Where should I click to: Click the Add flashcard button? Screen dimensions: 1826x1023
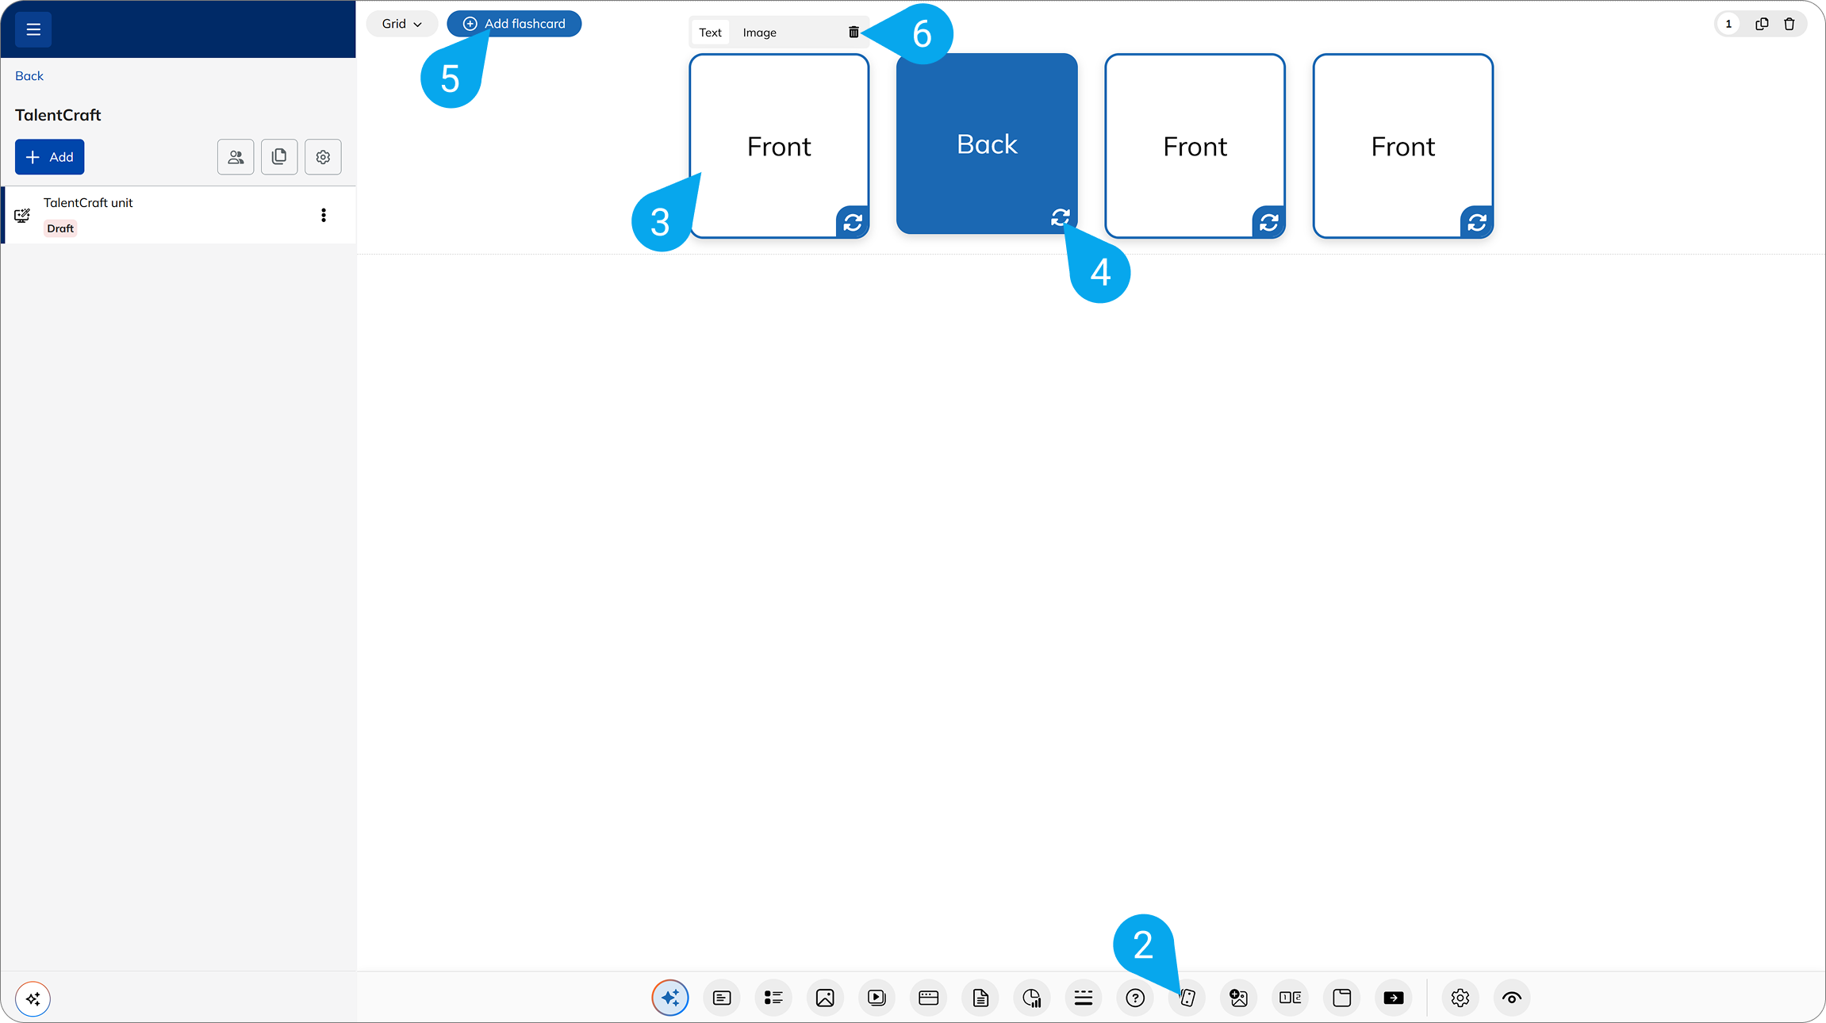coord(514,24)
